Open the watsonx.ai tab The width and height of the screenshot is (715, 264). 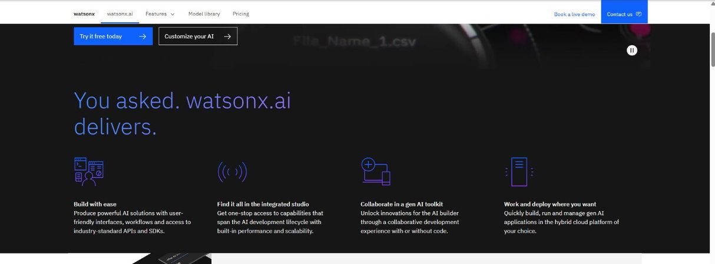[120, 14]
